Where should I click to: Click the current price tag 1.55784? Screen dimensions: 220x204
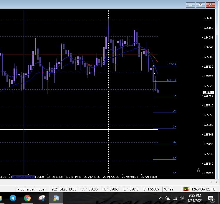[208, 92]
